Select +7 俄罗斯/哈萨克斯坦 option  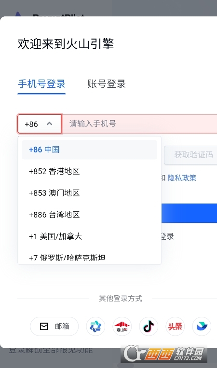tap(89, 257)
